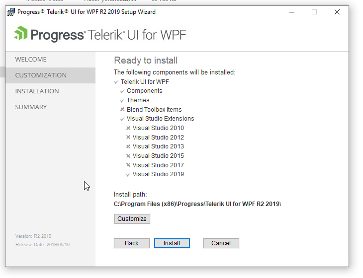
Task: Minimize the Setup Wizard window
Action: point(292,12)
